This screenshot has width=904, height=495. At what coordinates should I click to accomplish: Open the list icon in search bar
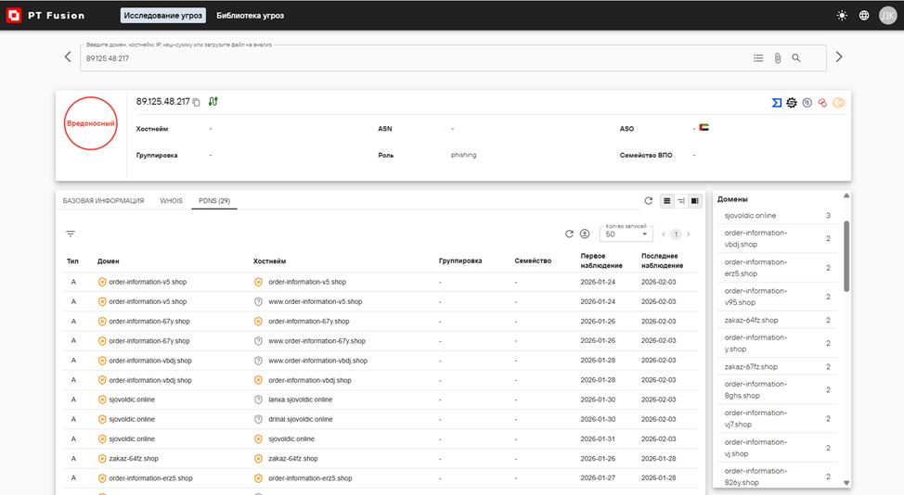coord(758,58)
